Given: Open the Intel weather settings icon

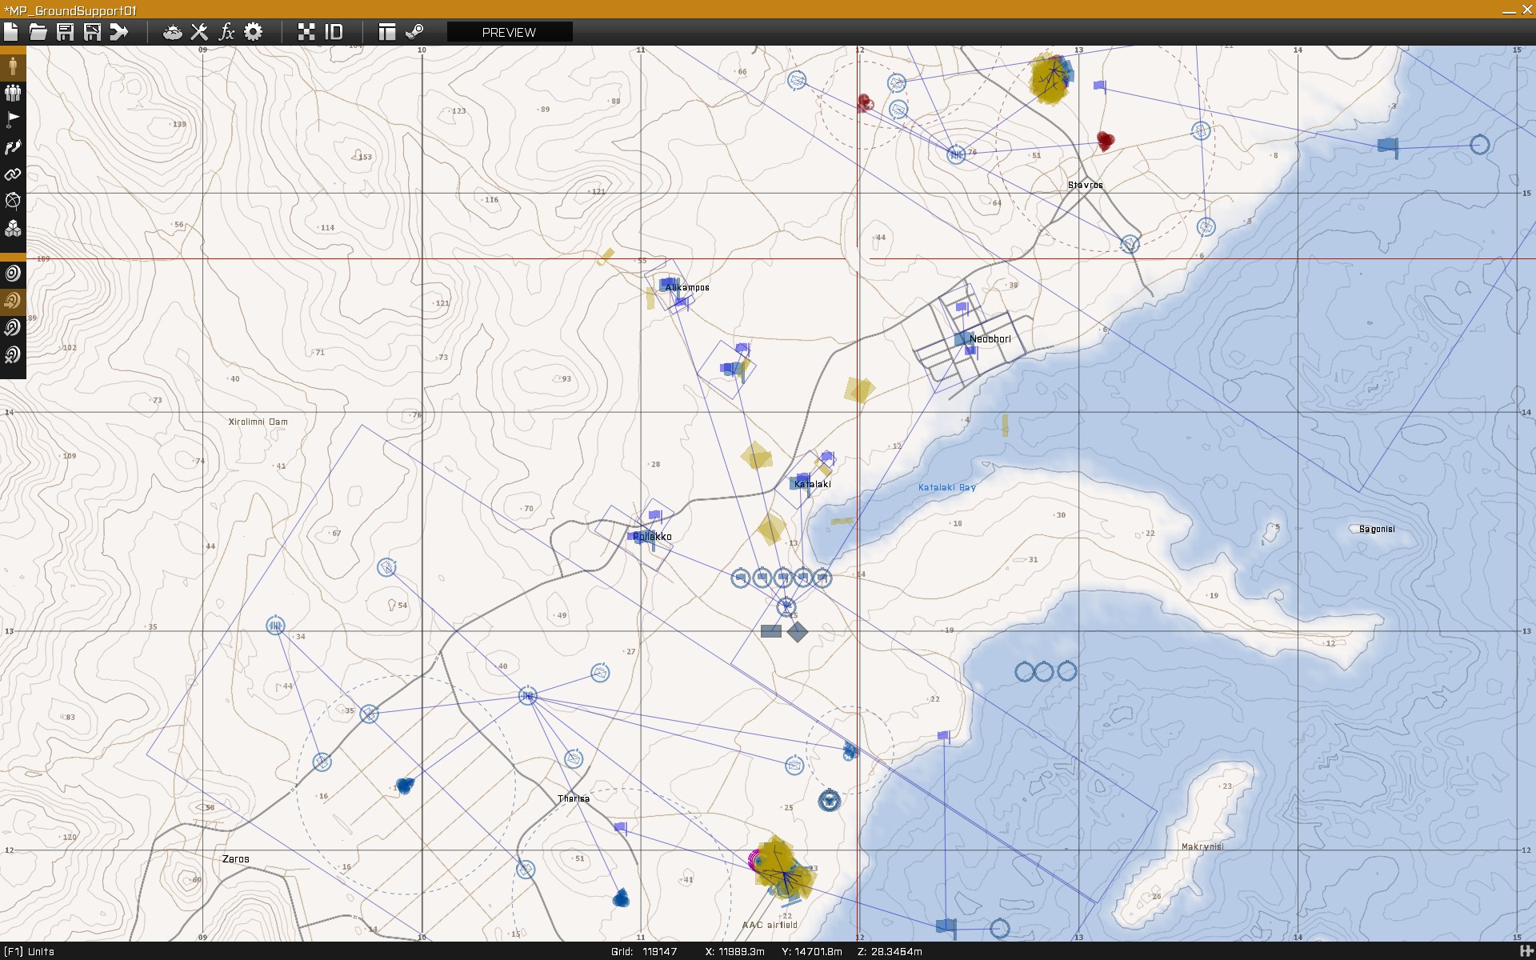Looking at the screenshot, I should click(171, 32).
